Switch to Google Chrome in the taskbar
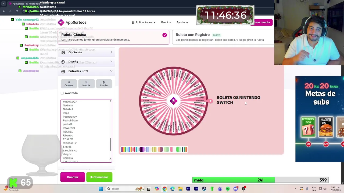 164,189
